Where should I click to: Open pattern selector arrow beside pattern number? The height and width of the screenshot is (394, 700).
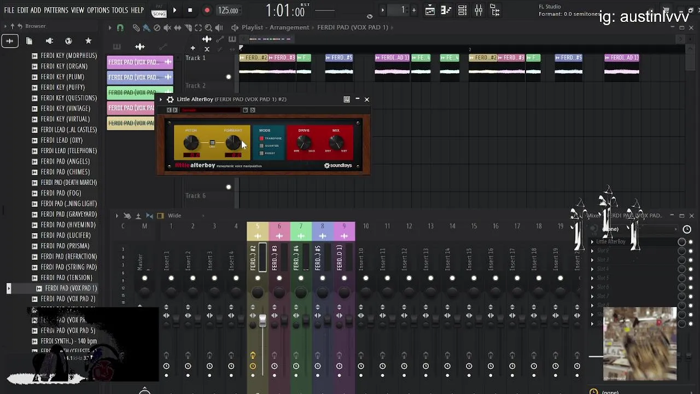click(383, 10)
